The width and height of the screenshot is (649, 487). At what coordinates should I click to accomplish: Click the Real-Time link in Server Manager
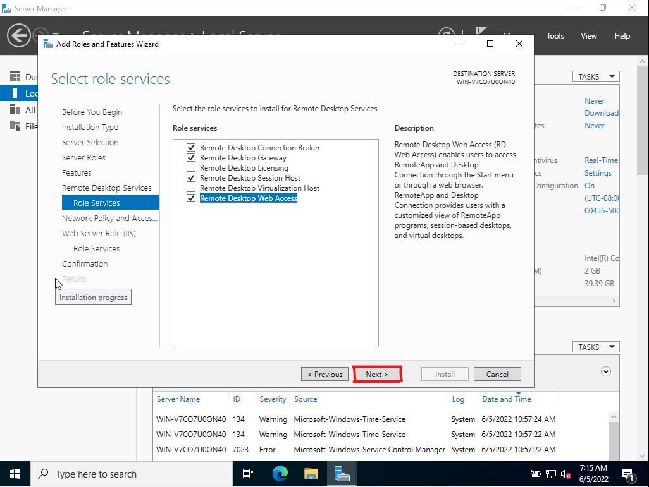tap(601, 160)
